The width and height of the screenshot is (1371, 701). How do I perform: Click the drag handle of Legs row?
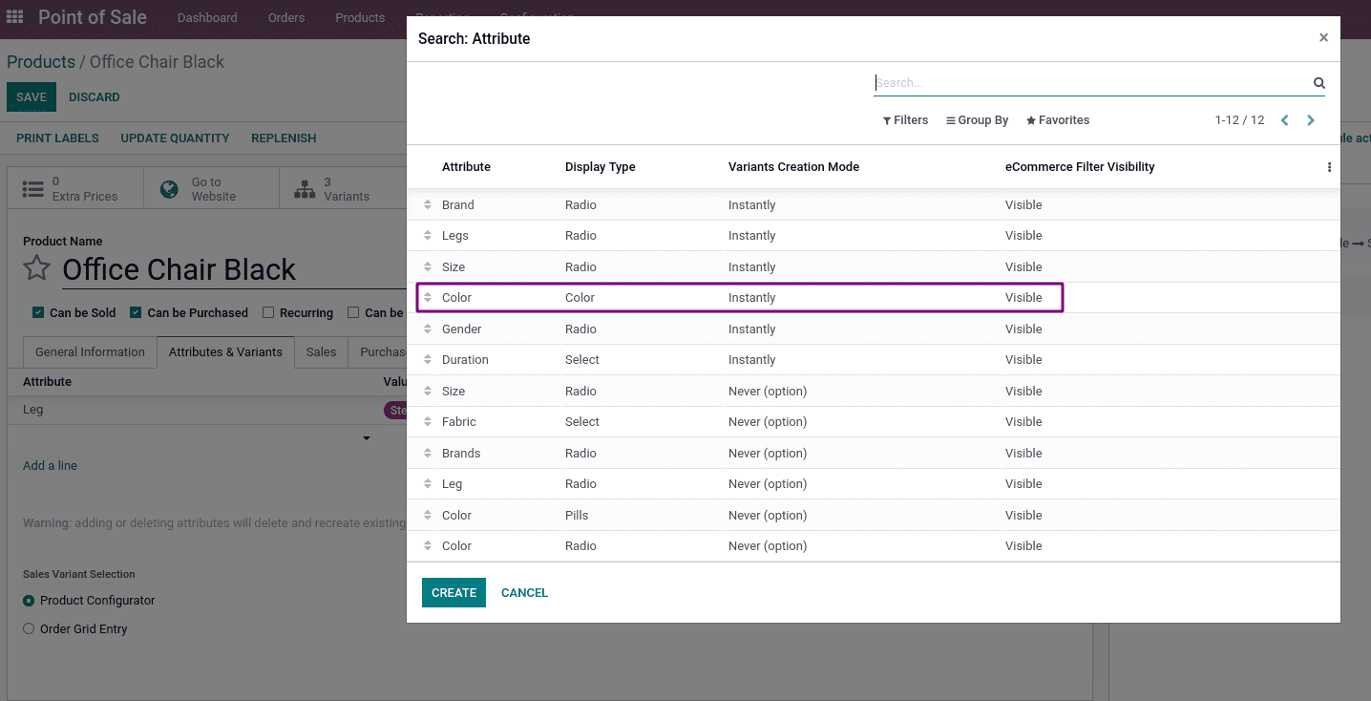tap(428, 236)
